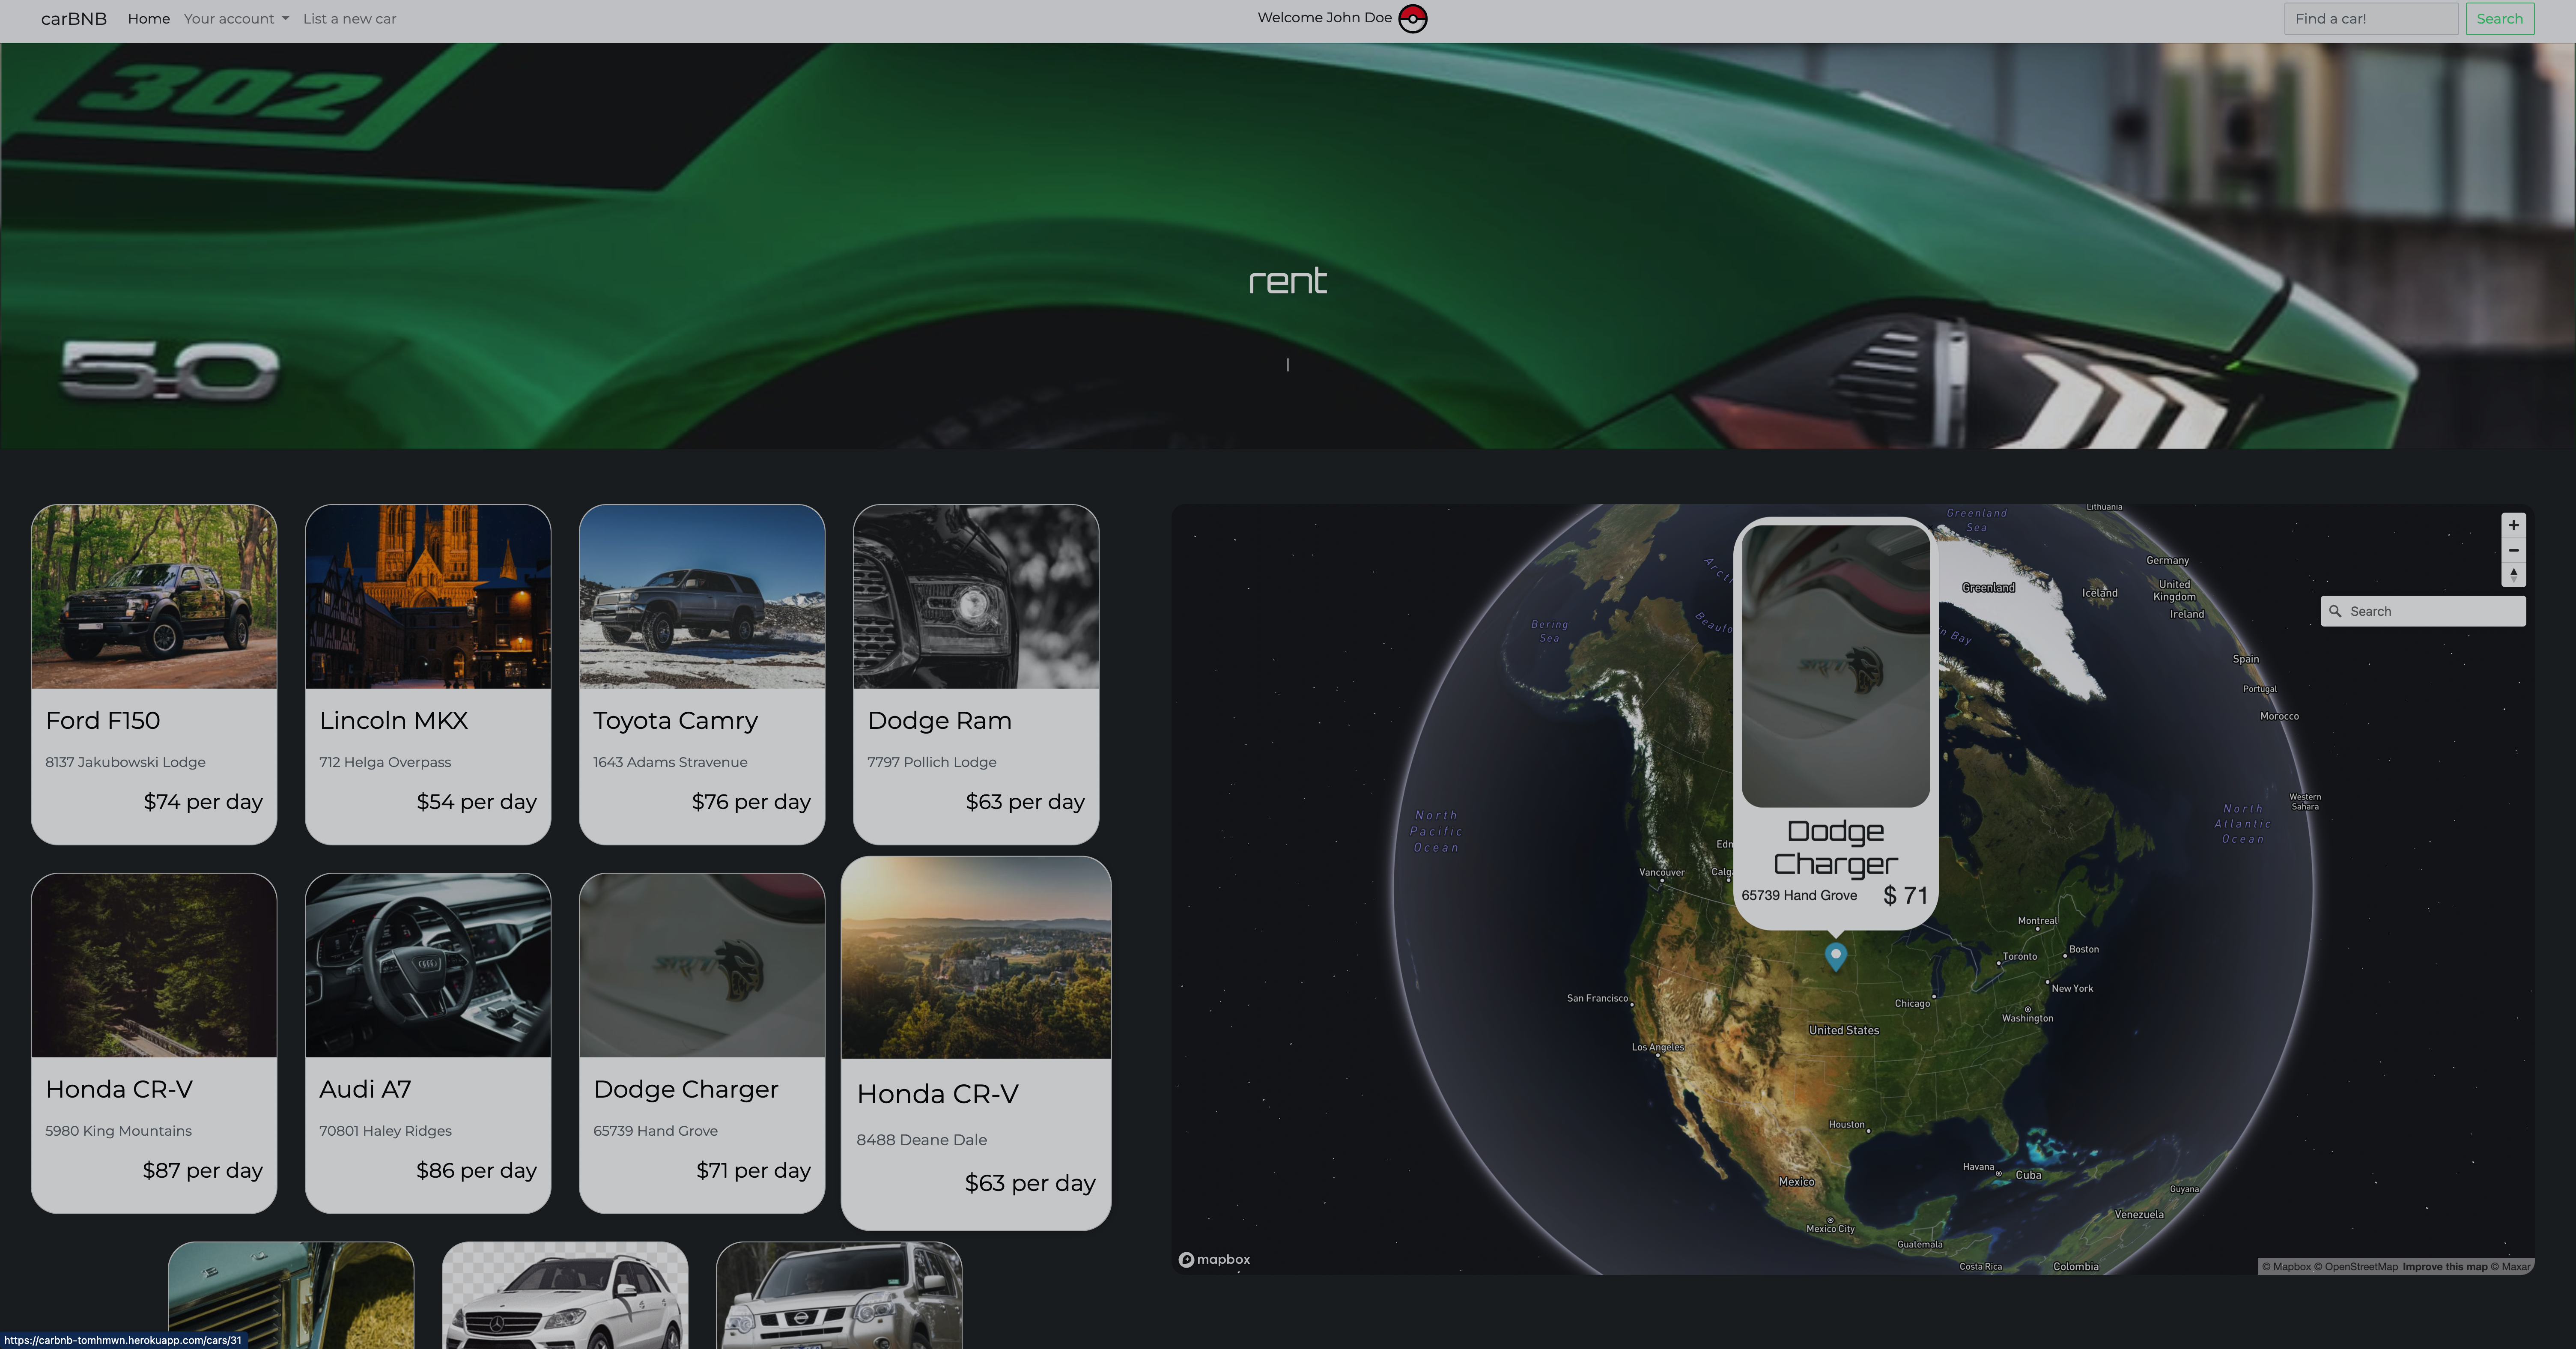Screen dimensions: 2576x1349
Task: Expand the Your account dropdown
Action: tap(236, 19)
